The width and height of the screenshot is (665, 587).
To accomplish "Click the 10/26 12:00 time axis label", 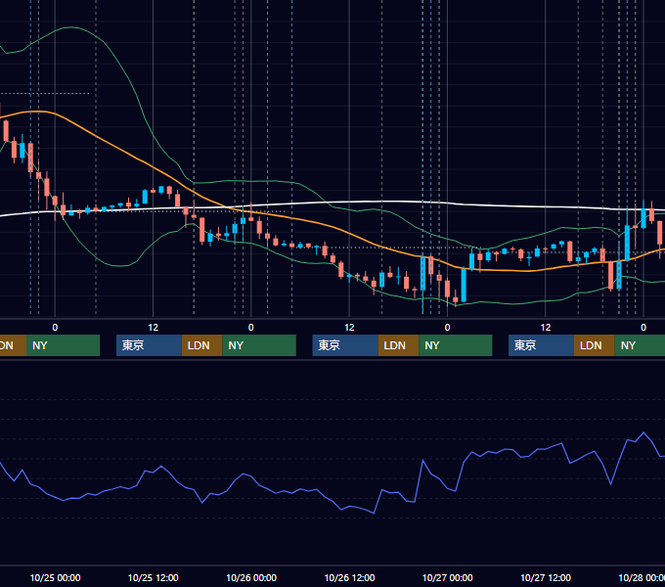I will [x=349, y=577].
